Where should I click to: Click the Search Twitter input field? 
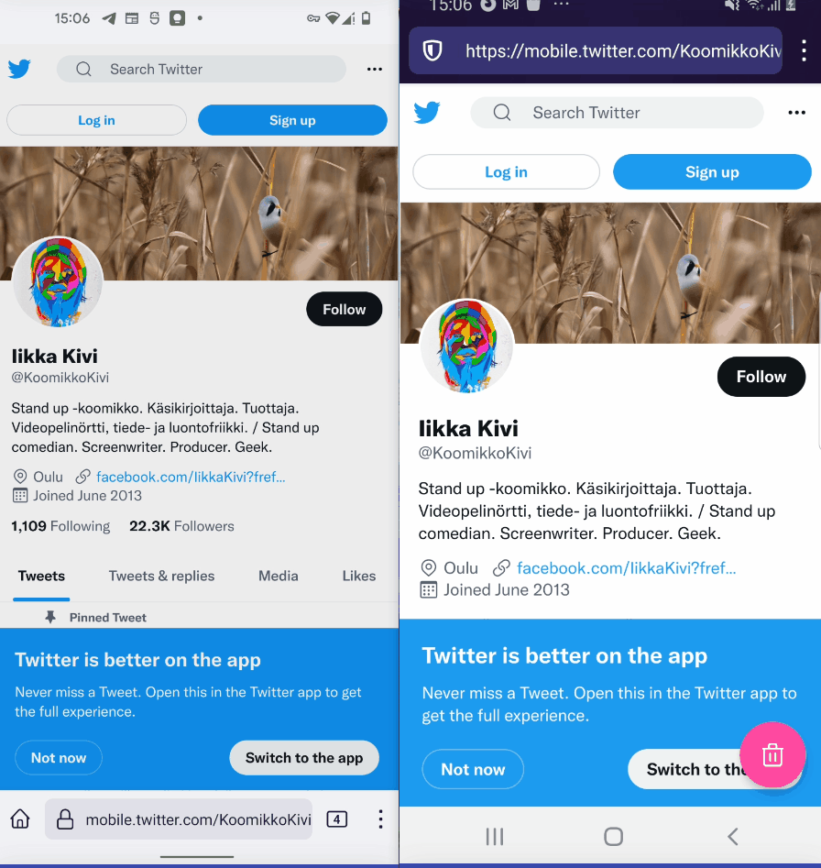pyautogui.click(x=201, y=70)
